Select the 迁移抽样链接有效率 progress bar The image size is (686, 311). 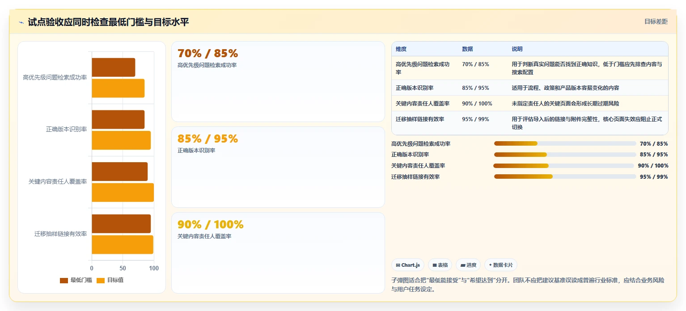tap(565, 177)
